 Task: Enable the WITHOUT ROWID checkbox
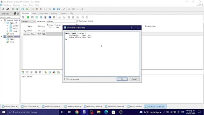tap(79, 21)
